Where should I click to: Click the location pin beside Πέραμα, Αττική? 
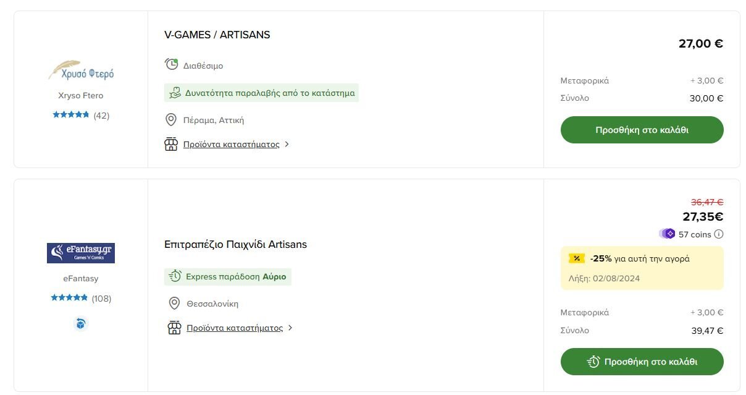pos(171,119)
